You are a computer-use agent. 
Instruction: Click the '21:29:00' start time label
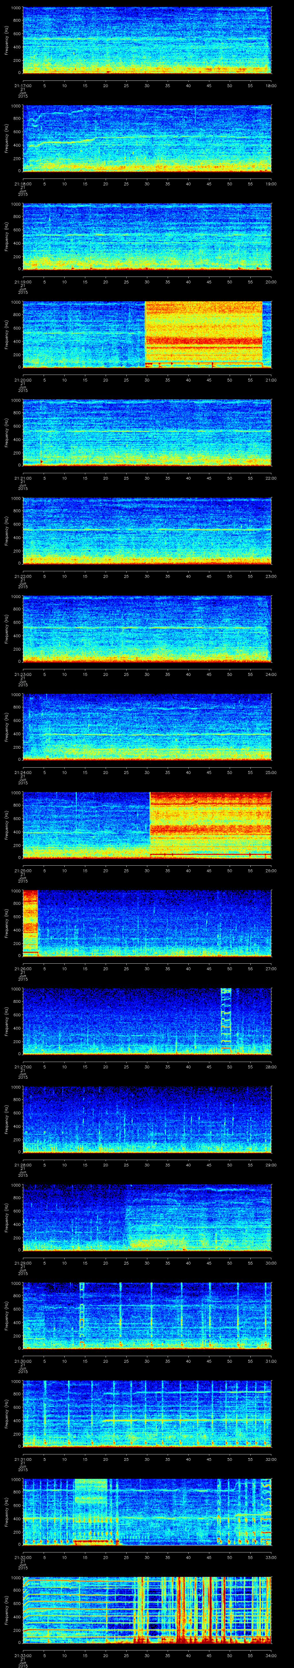point(23,1262)
